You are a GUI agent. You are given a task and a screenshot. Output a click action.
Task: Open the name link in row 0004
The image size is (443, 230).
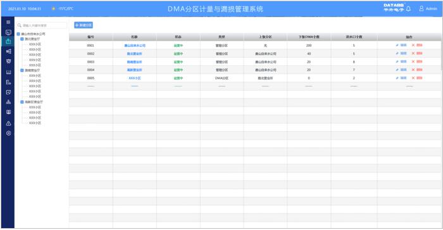[x=134, y=70]
